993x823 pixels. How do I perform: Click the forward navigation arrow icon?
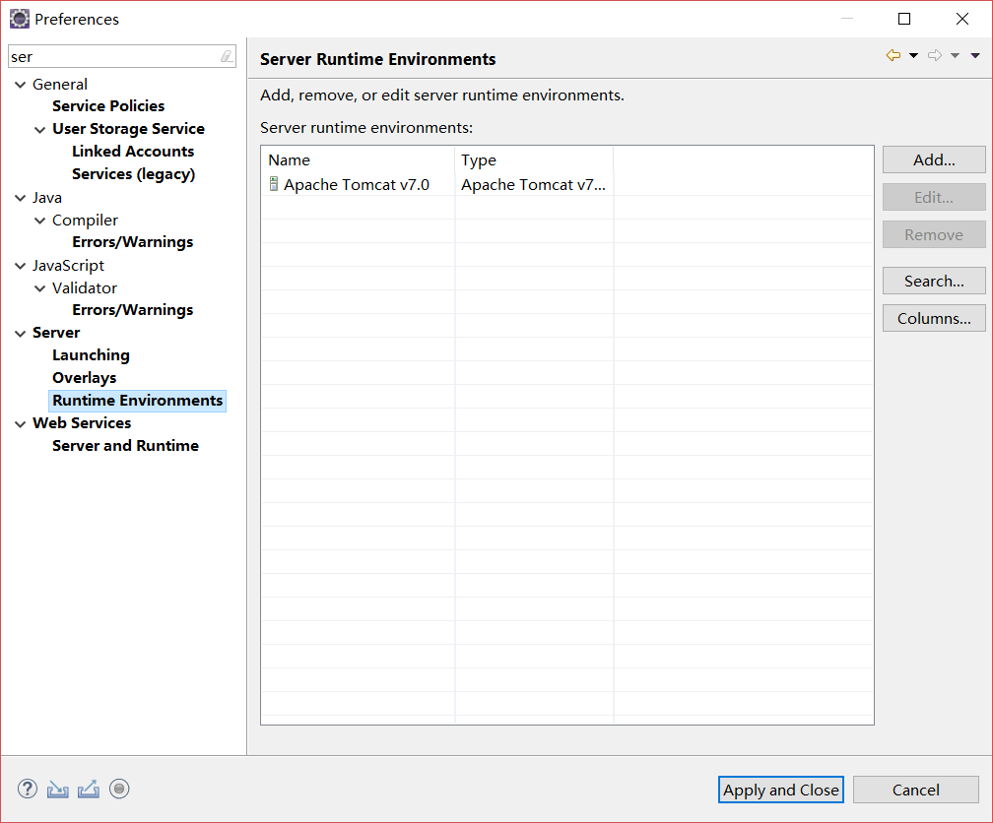click(x=935, y=56)
